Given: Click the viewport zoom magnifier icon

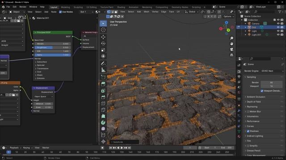Looking at the screenshot, I should coord(231,38).
